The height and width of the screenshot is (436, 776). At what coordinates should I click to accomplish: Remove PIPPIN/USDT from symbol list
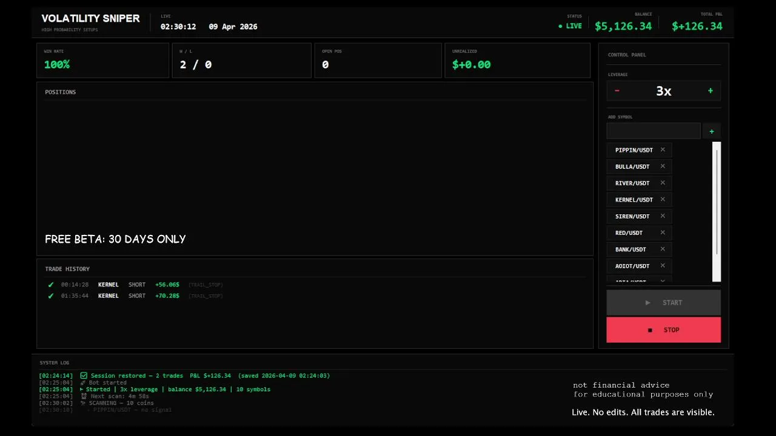pos(663,150)
